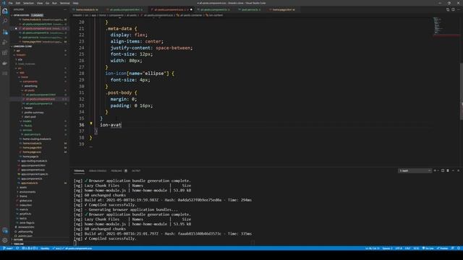Expand the start-post folder in explorer
The image size is (463, 260).
click(30, 117)
